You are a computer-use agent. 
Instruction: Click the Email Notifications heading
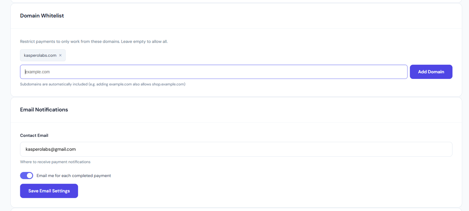coord(44,110)
